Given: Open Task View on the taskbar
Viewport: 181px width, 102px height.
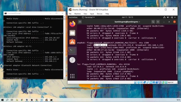Looking at the screenshot, I should [x=12, y=100].
